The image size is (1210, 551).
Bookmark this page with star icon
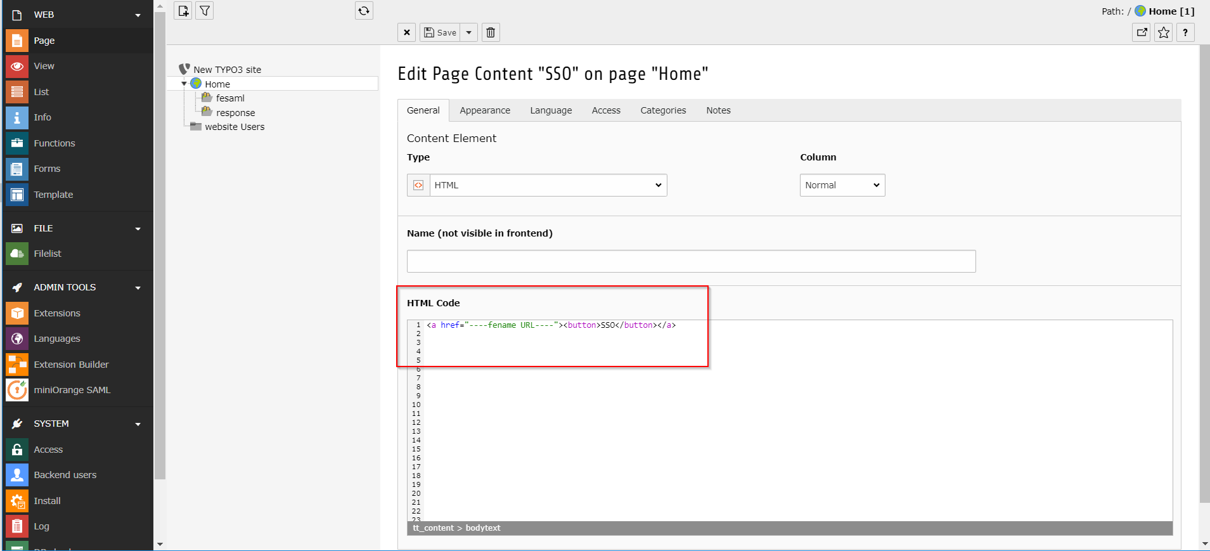coord(1164,32)
